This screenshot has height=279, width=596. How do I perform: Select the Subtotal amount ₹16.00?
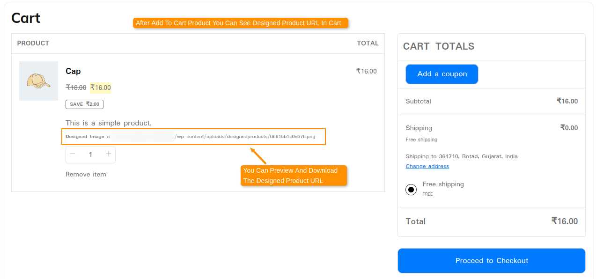(567, 102)
